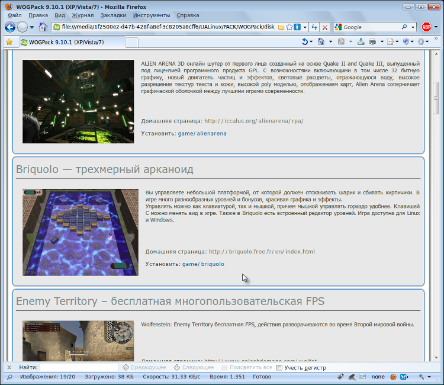Toggle the Учесть регистр checkbox
The height and width of the screenshot is (385, 444).
coord(279,368)
